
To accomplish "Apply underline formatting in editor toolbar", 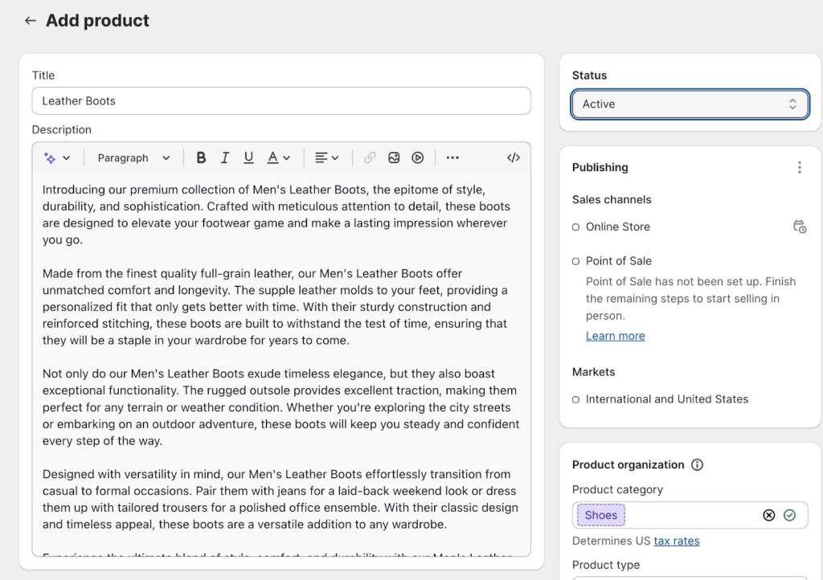I will coord(248,158).
